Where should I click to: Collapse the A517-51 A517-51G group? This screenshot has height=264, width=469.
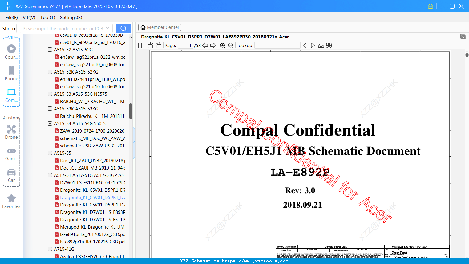(x=50, y=175)
